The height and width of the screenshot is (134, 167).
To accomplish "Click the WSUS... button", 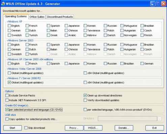I will click(x=93, y=128).
